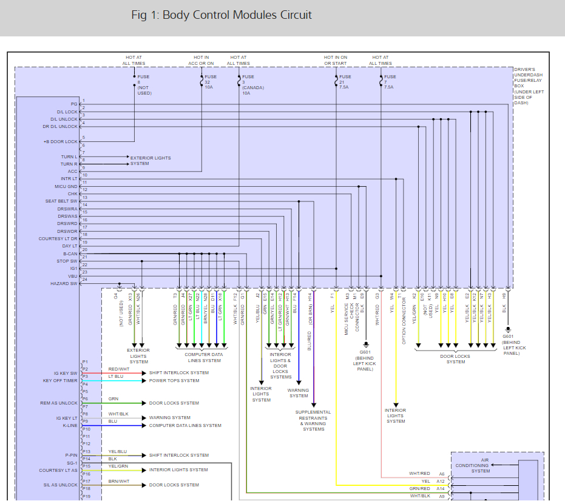Select the 'KEY OFF TIMER' pin label
The width and height of the screenshot is (565, 501).
pyautogui.click(x=60, y=380)
